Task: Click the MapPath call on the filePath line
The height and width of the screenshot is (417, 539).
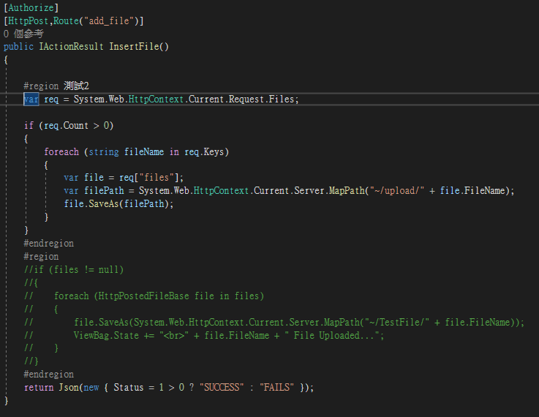Action: 347,190
